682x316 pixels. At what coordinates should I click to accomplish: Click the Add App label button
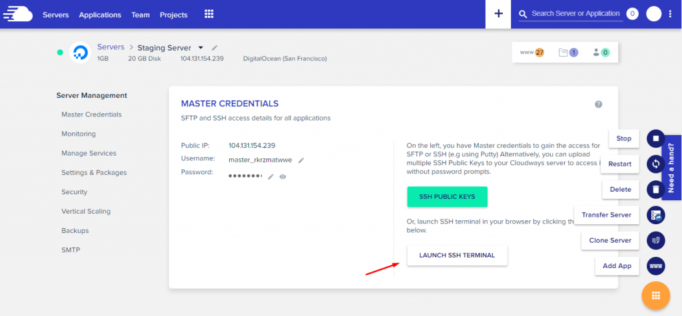coord(617,266)
